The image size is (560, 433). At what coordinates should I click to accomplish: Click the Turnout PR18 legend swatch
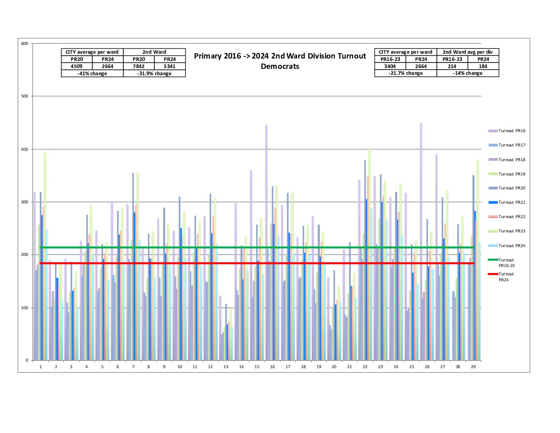point(493,160)
